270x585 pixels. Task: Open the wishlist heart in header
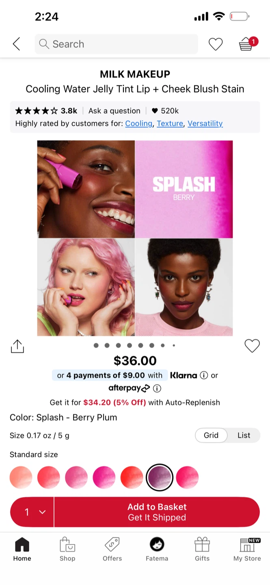point(216,44)
